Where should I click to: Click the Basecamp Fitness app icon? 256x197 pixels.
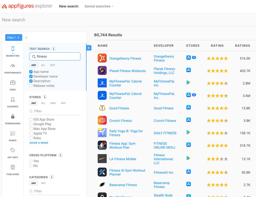pyautogui.click(x=102, y=184)
